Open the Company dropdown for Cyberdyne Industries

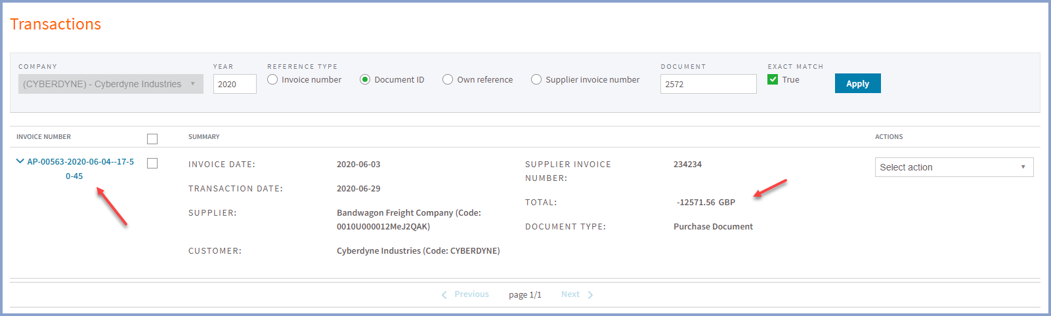pyautogui.click(x=111, y=84)
